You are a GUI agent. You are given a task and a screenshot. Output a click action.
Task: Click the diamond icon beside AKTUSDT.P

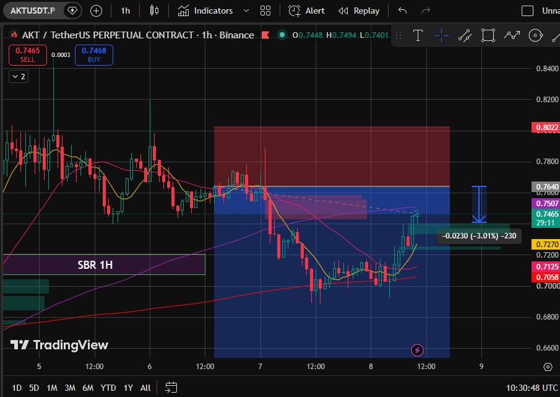click(72, 11)
